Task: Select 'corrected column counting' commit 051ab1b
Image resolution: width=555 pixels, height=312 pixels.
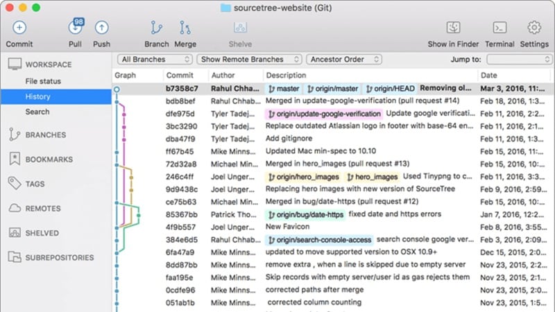Action: coord(333,303)
